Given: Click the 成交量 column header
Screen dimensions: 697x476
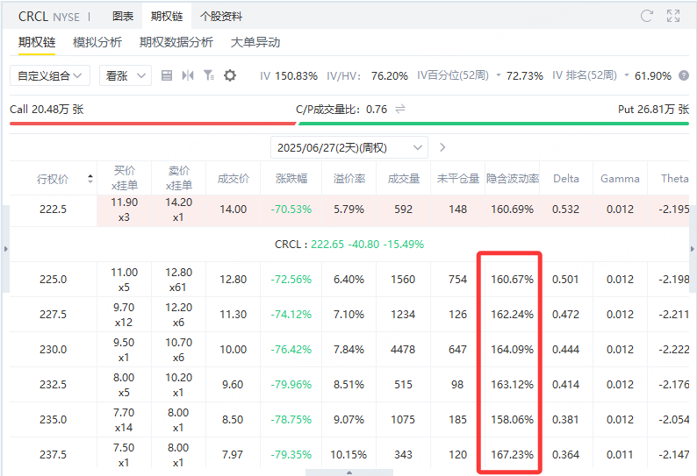Looking at the screenshot, I should click(403, 179).
